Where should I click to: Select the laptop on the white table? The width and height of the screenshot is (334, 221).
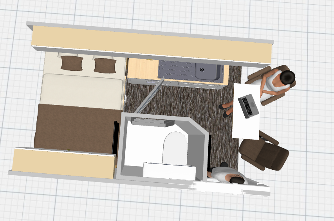tap(248, 106)
